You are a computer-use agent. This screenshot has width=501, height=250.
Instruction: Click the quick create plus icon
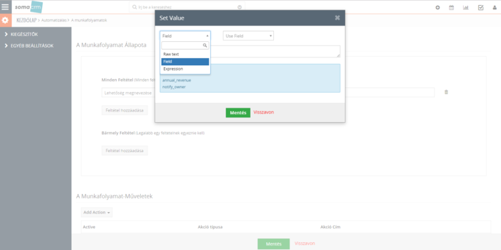tap(438, 8)
